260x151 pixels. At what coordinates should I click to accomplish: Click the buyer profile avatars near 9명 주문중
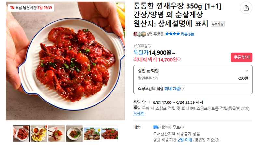point(140,34)
